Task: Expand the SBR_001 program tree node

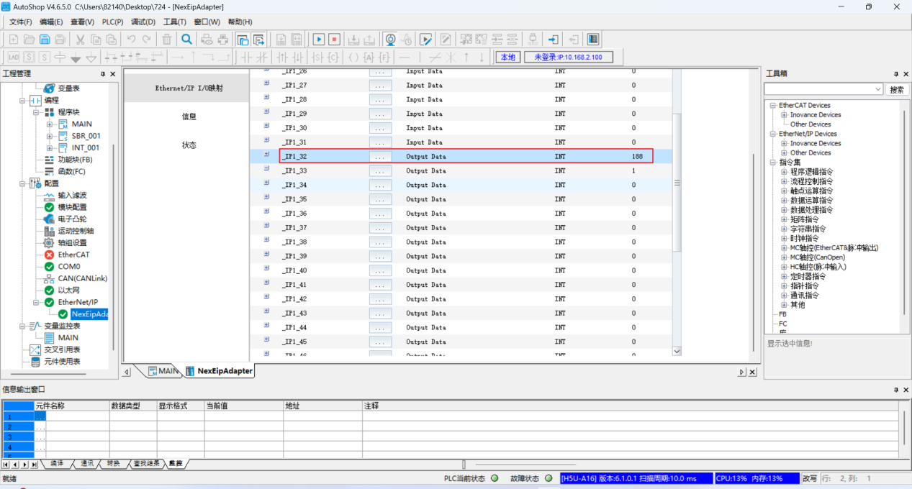Action: [50, 136]
